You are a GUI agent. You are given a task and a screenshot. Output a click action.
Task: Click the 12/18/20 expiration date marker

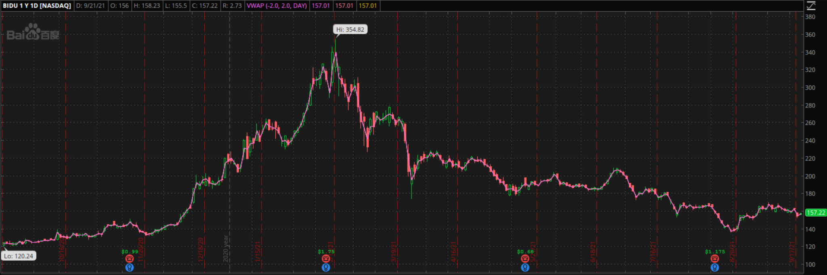tap(201, 250)
